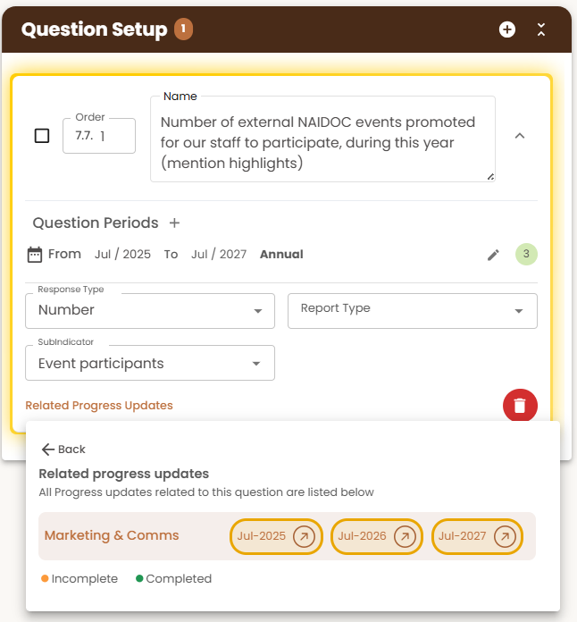Click the green period count badge
Image resolution: width=577 pixels, height=622 pixels.
[526, 254]
